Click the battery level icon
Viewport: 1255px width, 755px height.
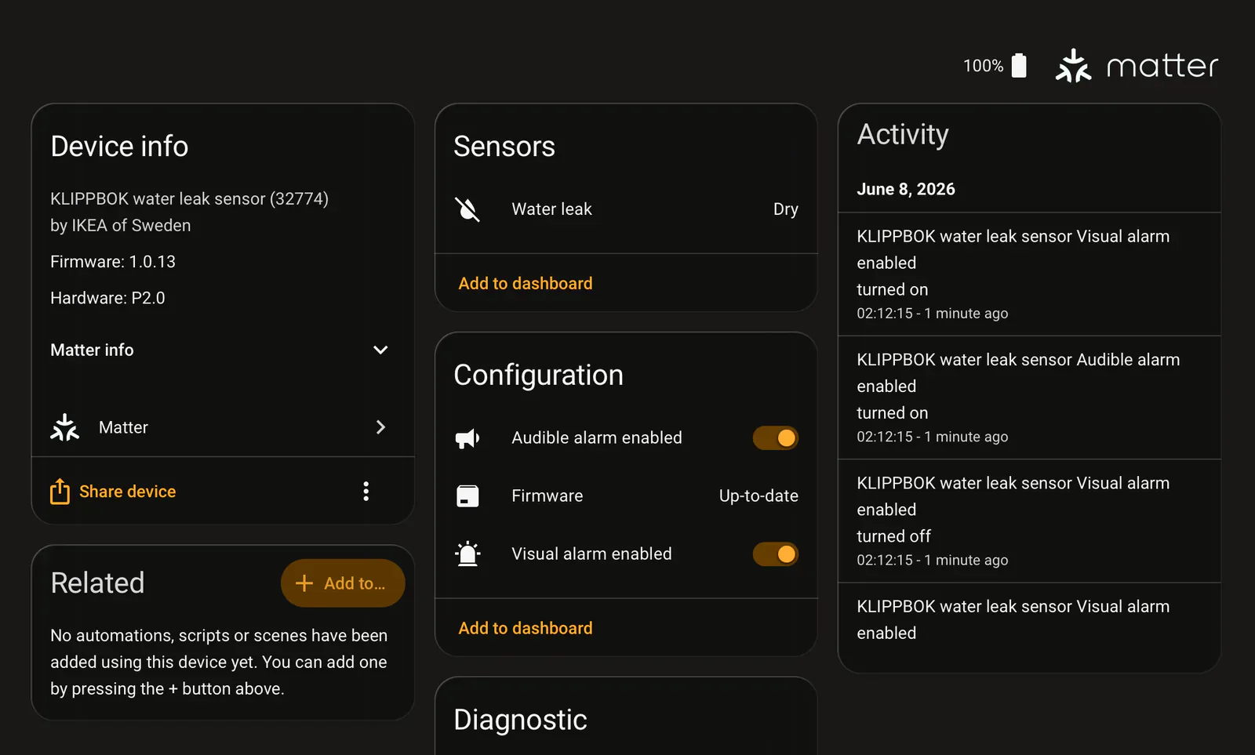click(x=1019, y=66)
